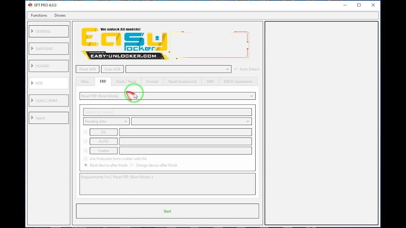The image size is (406, 228).
Task: Click the DA file button
Action: 104,132
